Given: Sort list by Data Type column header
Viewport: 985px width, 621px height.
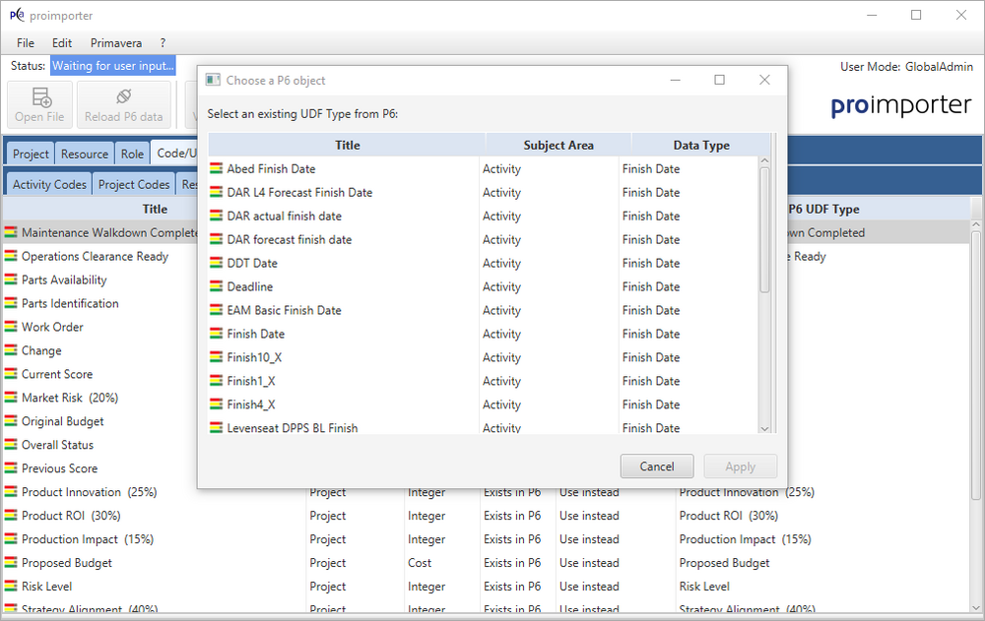Looking at the screenshot, I should 701,146.
